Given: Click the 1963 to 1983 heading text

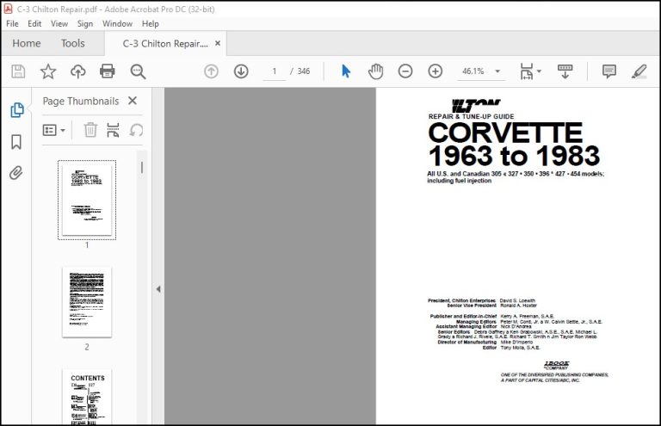Looking at the screenshot, I should coord(514,156).
